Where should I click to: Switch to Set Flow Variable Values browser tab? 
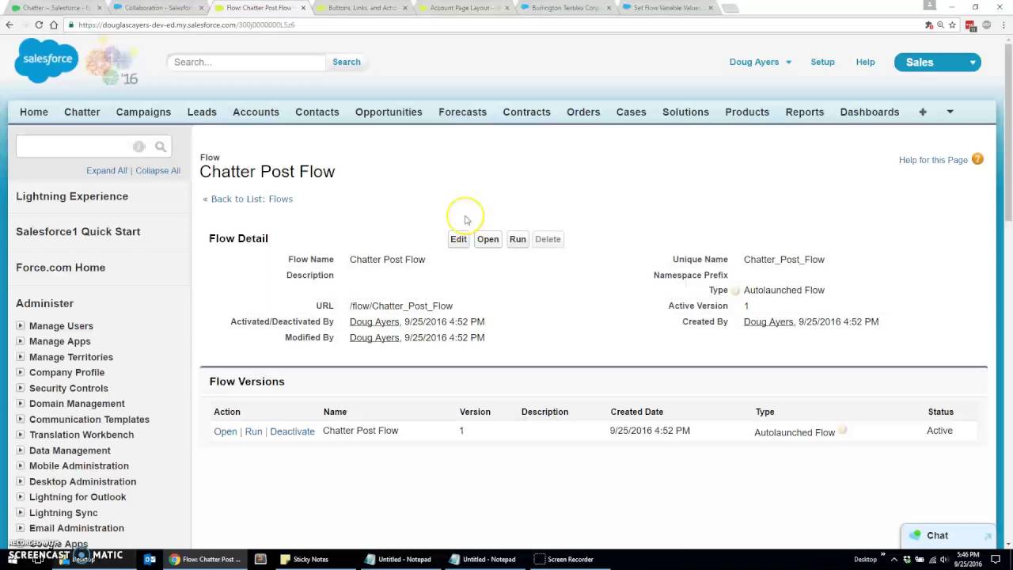[x=666, y=8]
